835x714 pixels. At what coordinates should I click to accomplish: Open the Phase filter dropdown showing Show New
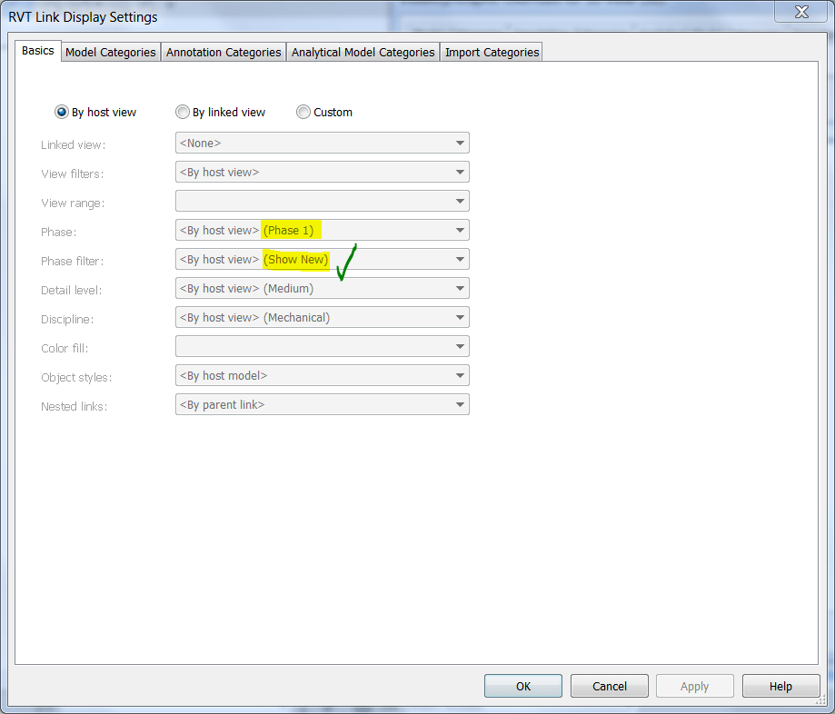[x=460, y=259]
